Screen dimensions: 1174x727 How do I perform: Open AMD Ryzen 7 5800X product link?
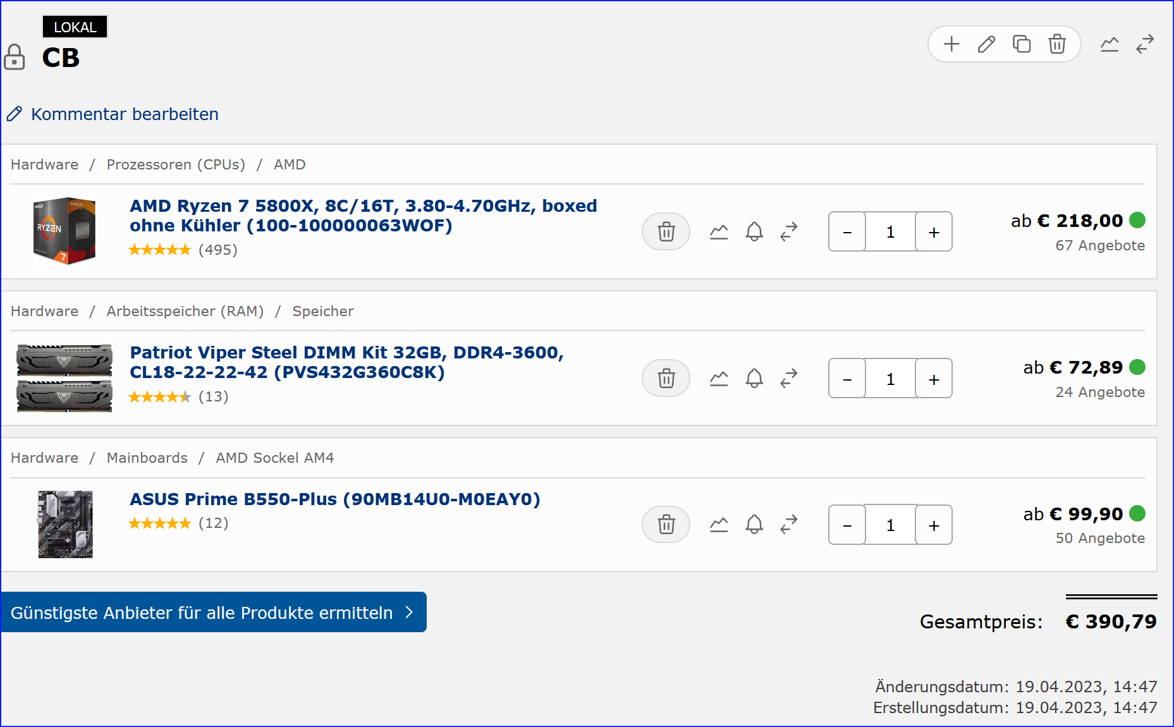(364, 216)
